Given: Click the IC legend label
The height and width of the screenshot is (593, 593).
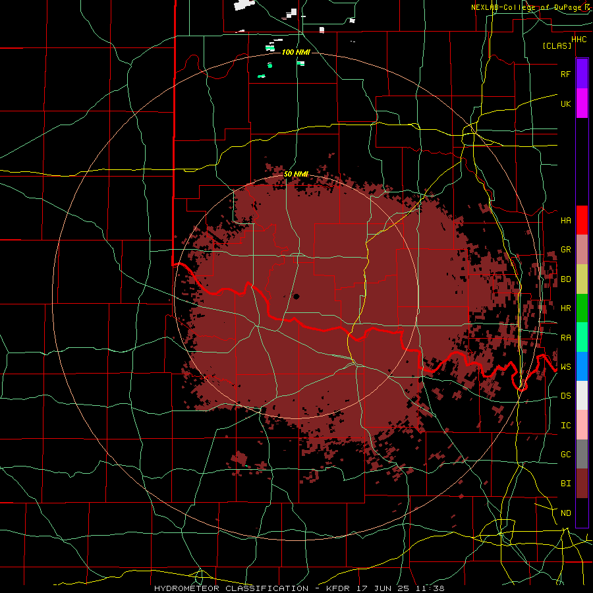Looking at the screenshot, I should tap(565, 426).
